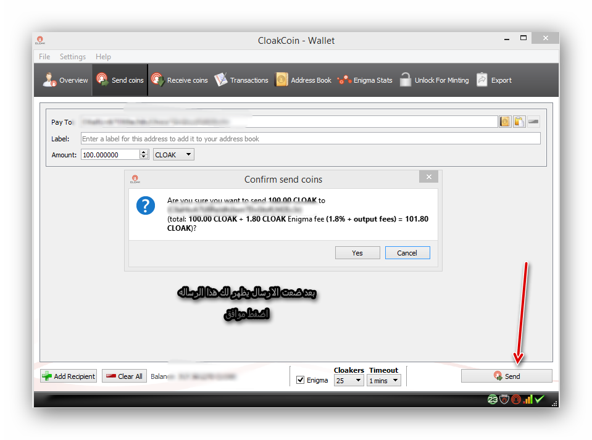
Task: Choose address from address book icon
Action: [x=505, y=122]
